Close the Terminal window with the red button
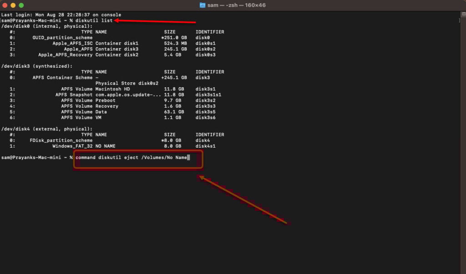 5,5
